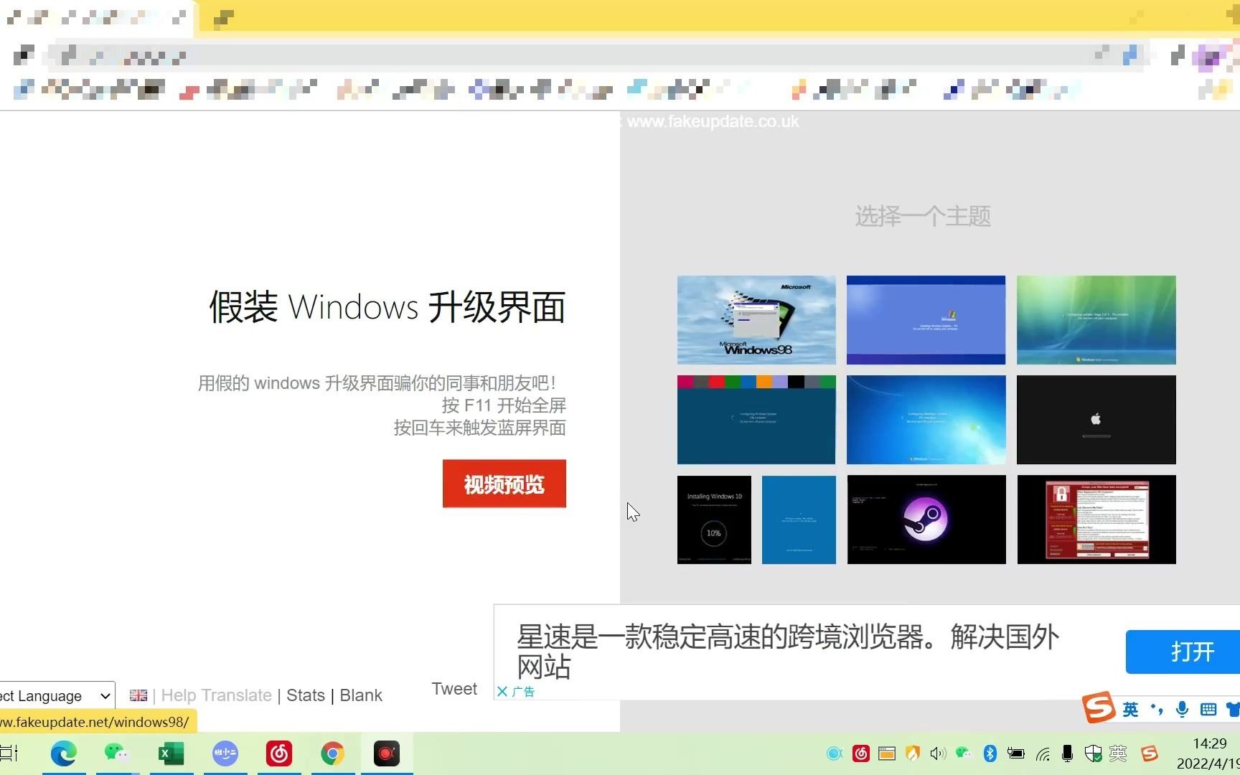The image size is (1240, 775).
Task: Click the NetEase Music tray icon
Action: click(x=861, y=753)
